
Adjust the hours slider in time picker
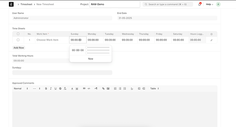(98, 47)
